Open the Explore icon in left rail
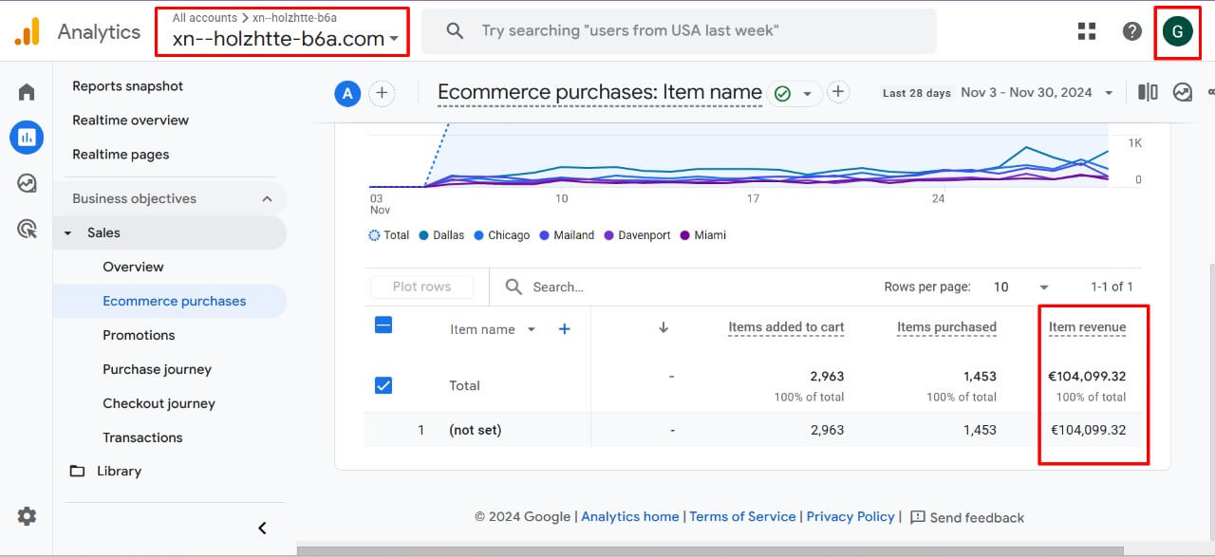The width and height of the screenshot is (1215, 557). pyautogui.click(x=27, y=183)
